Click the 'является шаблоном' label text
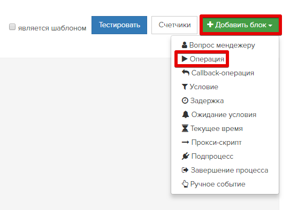The image size is (290, 210). pyautogui.click(x=52, y=28)
